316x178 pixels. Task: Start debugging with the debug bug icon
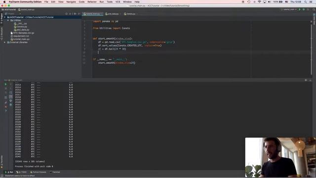point(304,9)
